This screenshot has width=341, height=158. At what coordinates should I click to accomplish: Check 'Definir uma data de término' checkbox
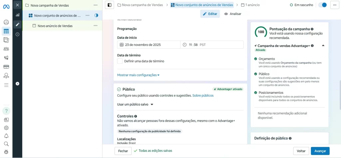[x=120, y=61]
